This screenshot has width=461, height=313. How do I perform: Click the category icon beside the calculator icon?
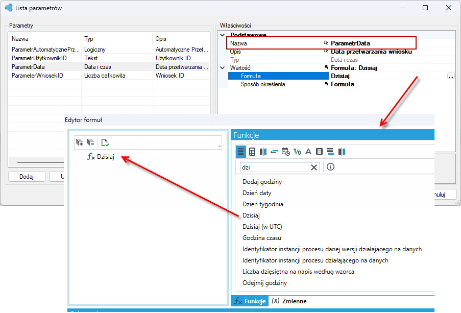(263, 152)
